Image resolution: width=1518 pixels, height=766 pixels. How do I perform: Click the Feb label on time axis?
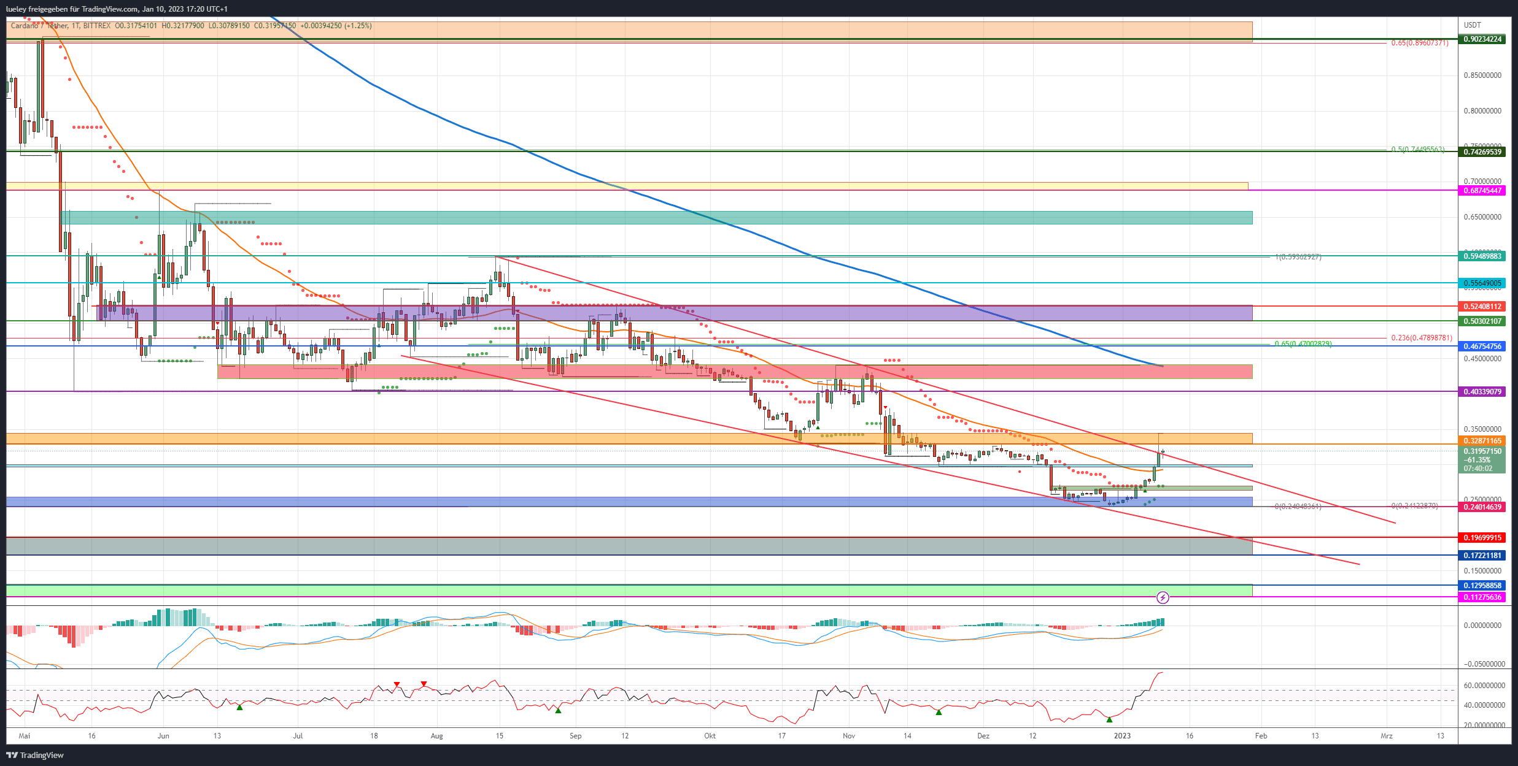pyautogui.click(x=1261, y=736)
